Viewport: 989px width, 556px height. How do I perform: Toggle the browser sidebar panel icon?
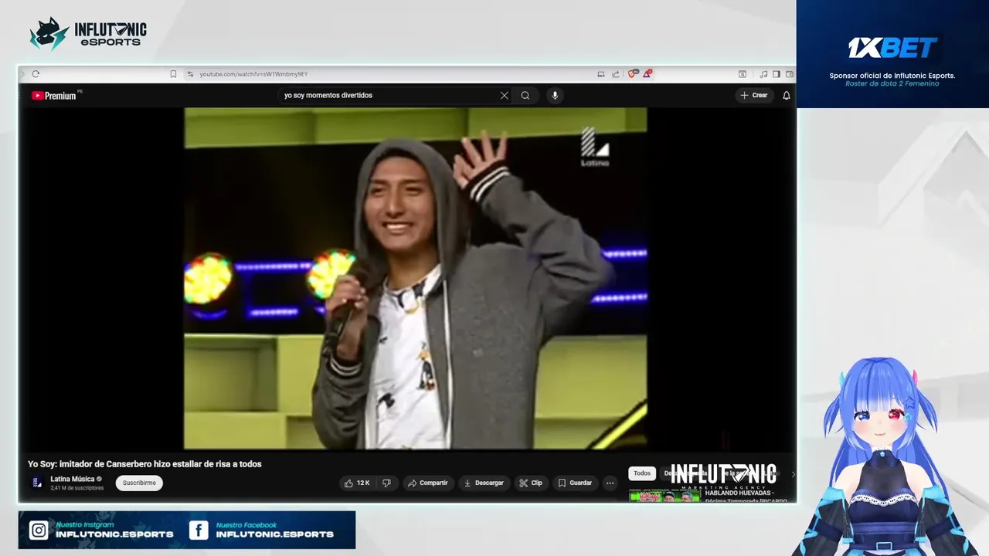click(777, 74)
